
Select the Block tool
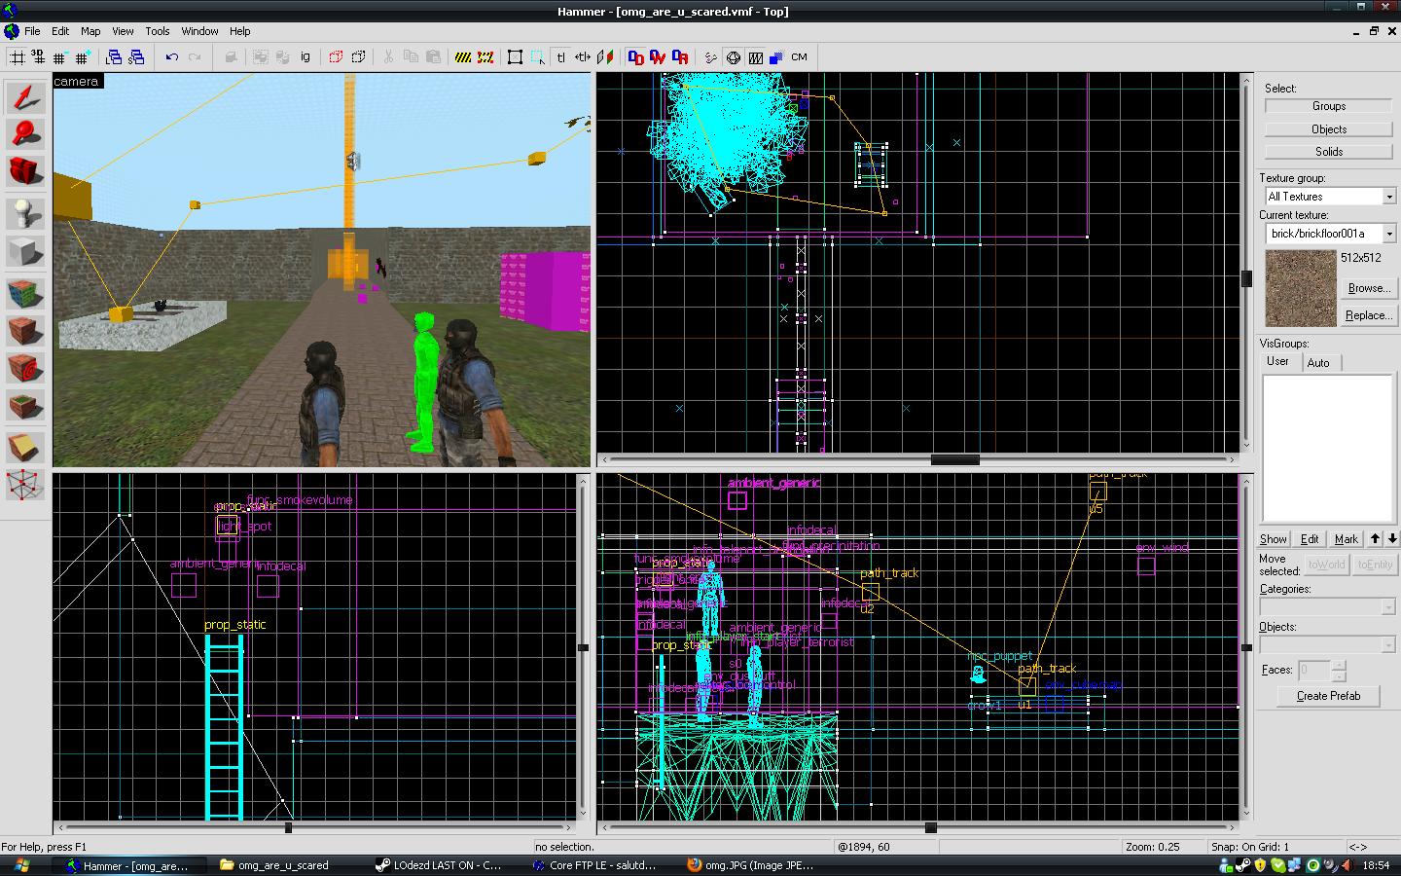coord(26,252)
